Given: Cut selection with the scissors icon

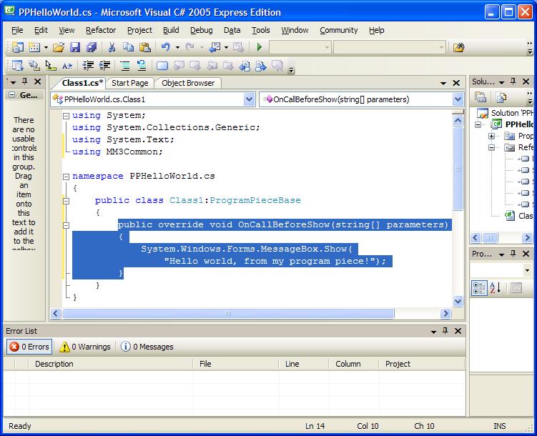Looking at the screenshot, I should coord(112,47).
